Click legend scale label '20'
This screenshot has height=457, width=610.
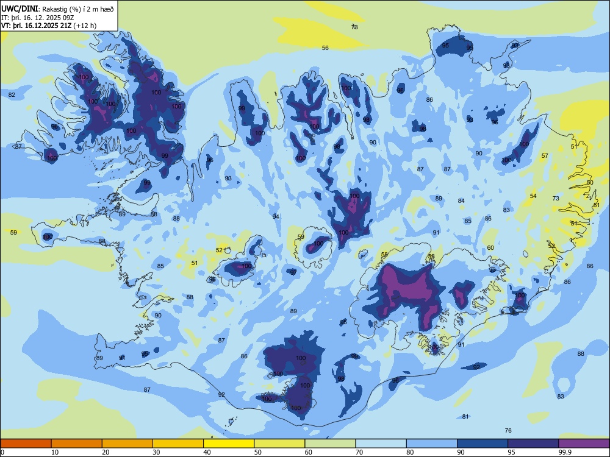coord(106,452)
